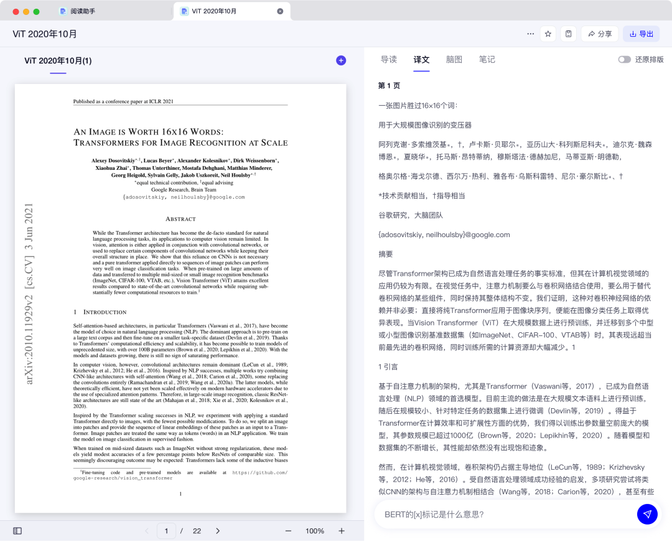
Task: Open the 脑图 mind map tab
Action: coord(454,60)
